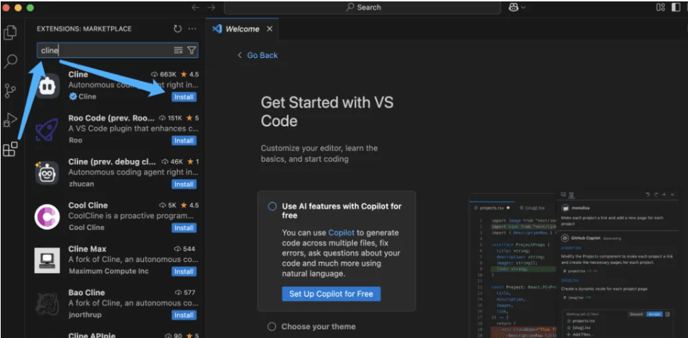Go Back on the welcome page
Viewport: 688px width, 338px height.
tap(258, 55)
